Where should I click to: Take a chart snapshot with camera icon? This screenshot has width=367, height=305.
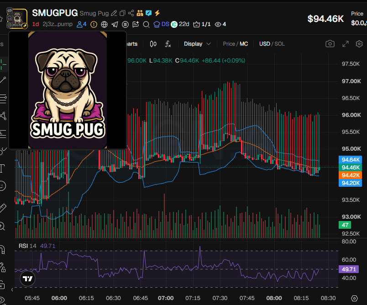[x=330, y=44]
